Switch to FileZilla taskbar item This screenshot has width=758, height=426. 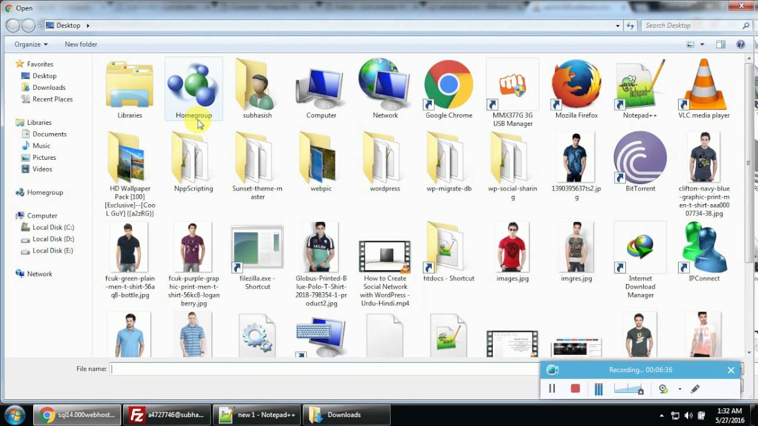click(167, 415)
